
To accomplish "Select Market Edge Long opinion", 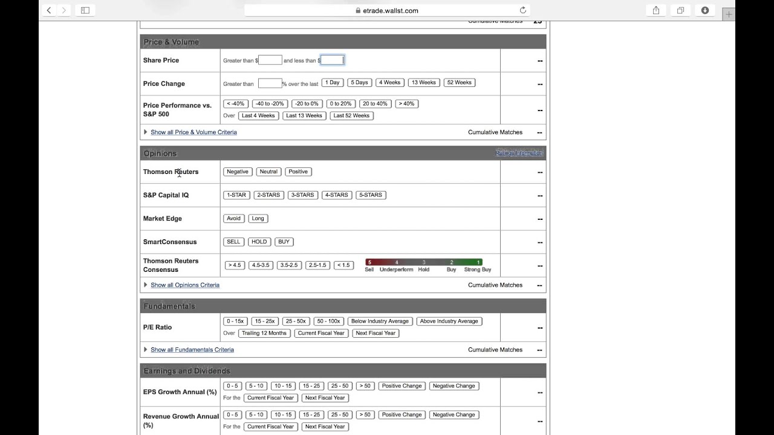I will click(258, 219).
